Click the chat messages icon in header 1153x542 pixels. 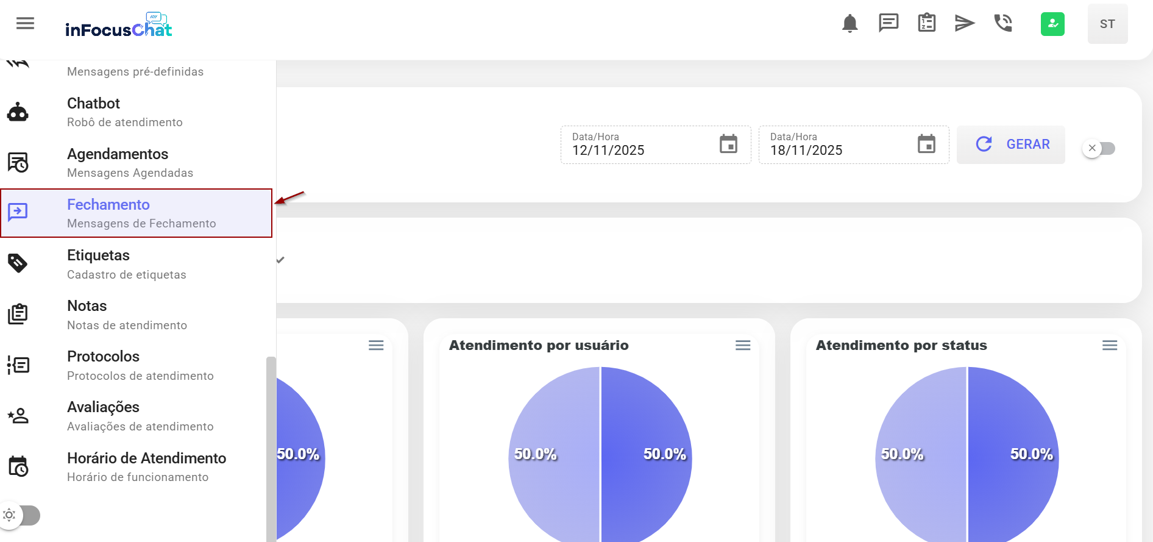pyautogui.click(x=889, y=23)
